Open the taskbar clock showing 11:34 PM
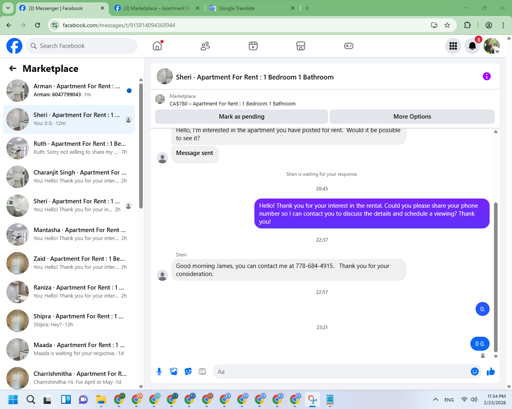 tap(495, 399)
